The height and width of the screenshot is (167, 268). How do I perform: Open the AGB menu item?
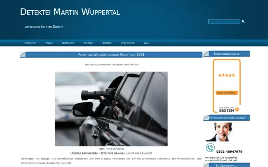click(147, 43)
